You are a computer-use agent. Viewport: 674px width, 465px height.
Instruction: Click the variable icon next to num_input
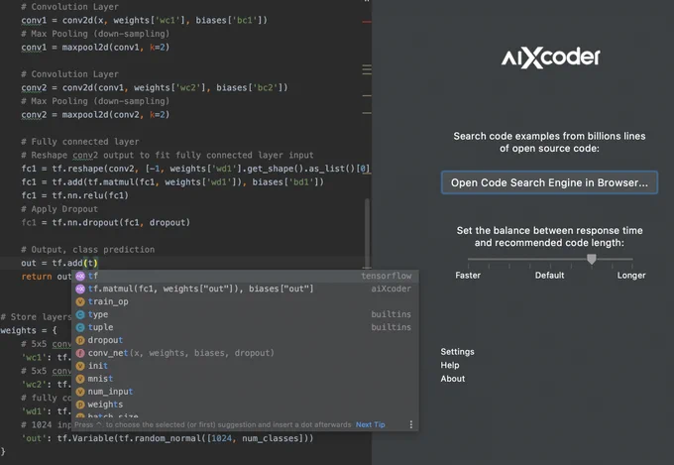[80, 392]
